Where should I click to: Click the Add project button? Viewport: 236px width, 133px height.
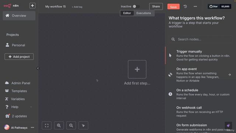(x=19, y=57)
